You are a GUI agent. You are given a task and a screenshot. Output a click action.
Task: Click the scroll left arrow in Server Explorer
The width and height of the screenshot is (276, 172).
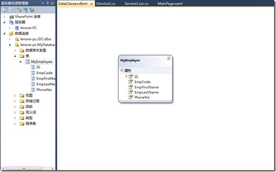[3, 169]
